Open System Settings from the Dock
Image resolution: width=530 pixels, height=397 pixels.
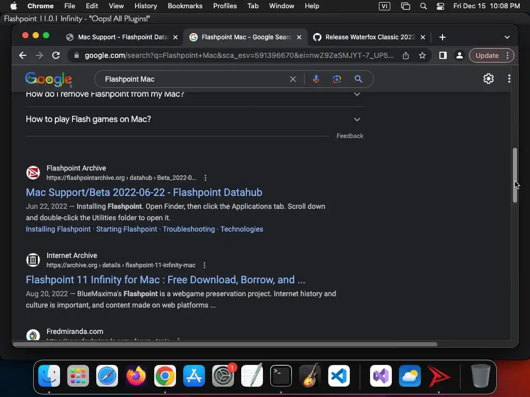pyautogui.click(x=223, y=376)
